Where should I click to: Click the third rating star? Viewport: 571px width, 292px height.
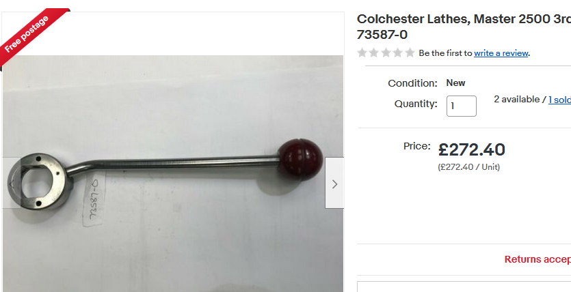(386, 53)
